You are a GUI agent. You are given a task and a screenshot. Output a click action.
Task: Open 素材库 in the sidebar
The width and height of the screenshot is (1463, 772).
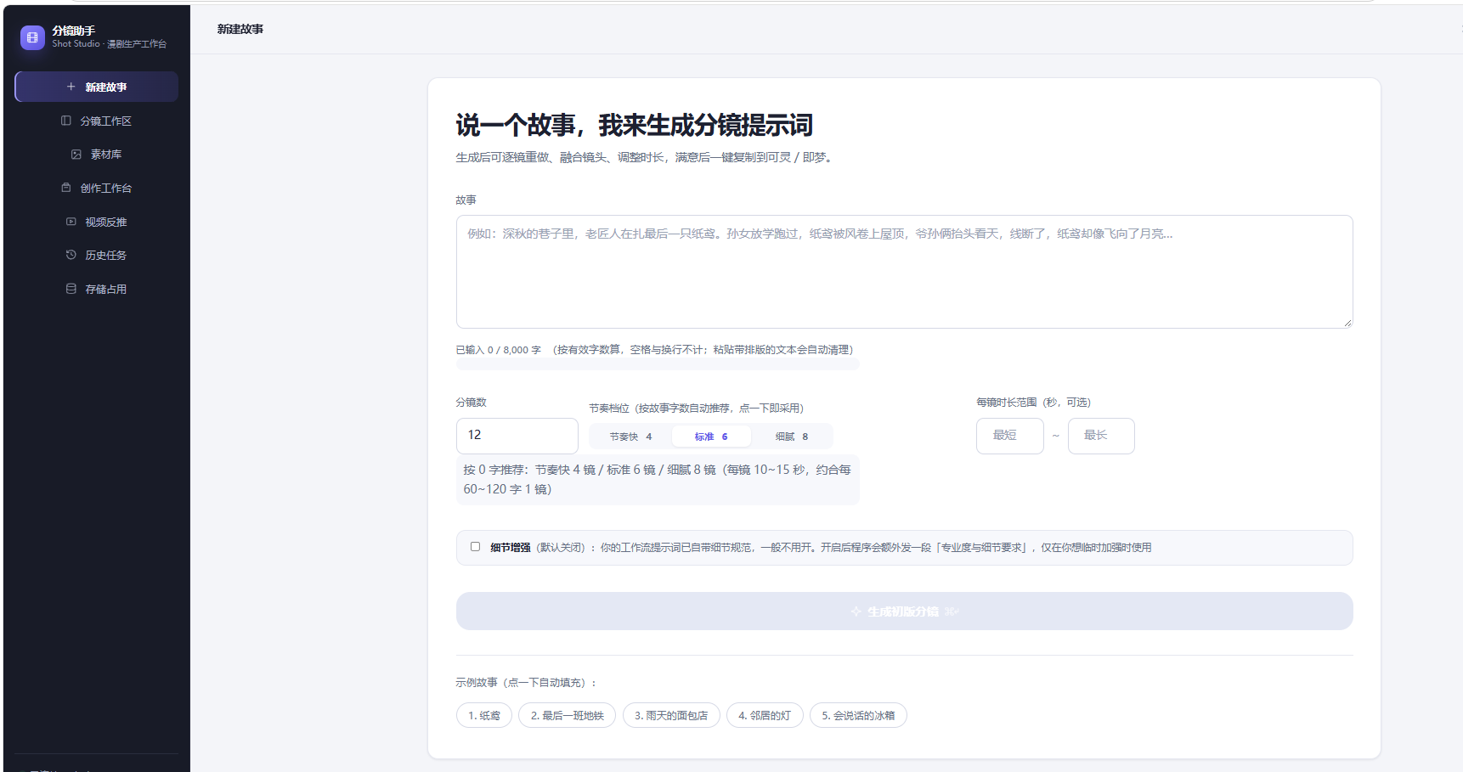pos(96,155)
